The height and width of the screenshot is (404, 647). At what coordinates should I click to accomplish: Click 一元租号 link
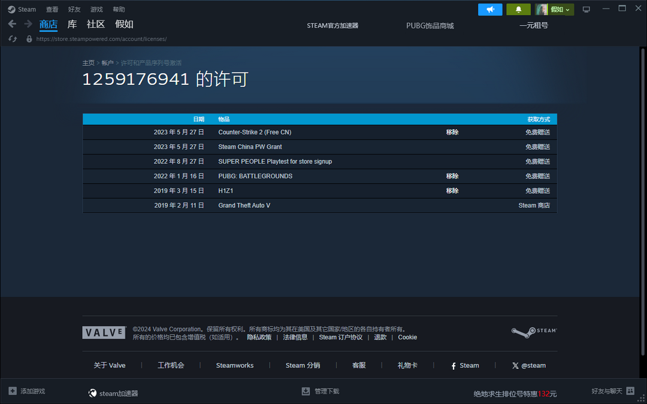534,26
